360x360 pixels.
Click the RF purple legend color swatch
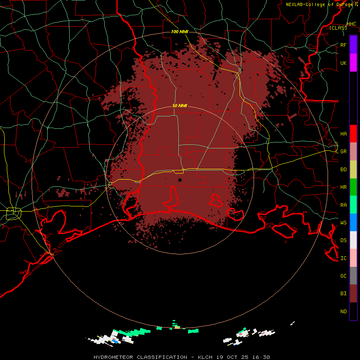353,45
